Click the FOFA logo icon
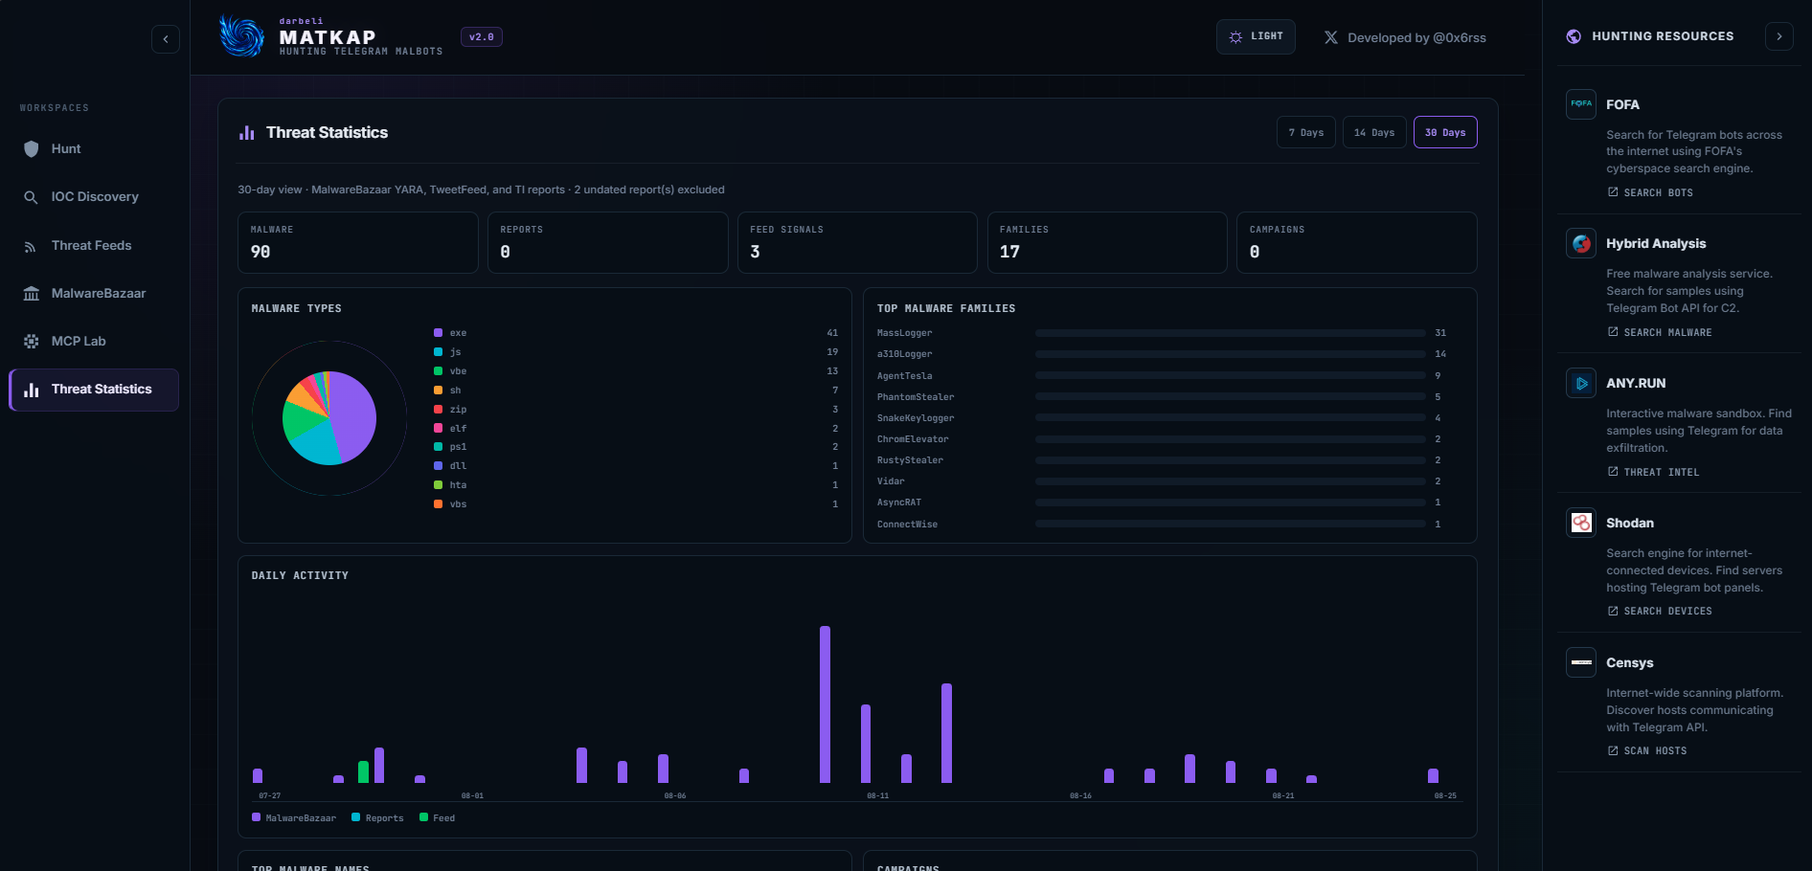 point(1581,103)
